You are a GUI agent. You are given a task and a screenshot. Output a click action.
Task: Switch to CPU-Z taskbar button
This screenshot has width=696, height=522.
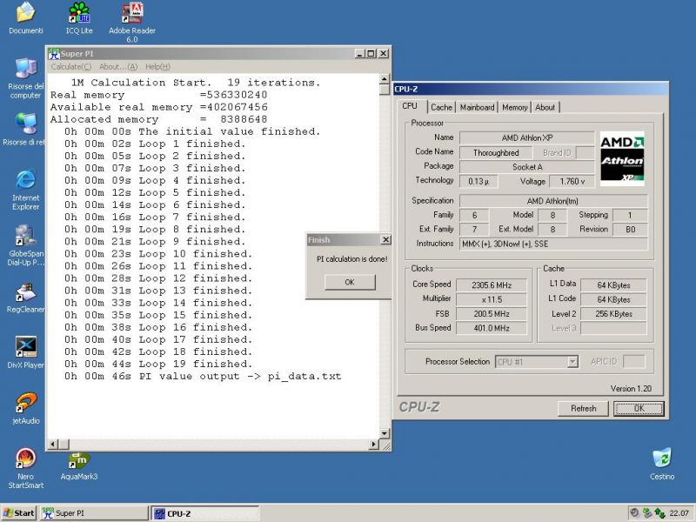coord(205,513)
